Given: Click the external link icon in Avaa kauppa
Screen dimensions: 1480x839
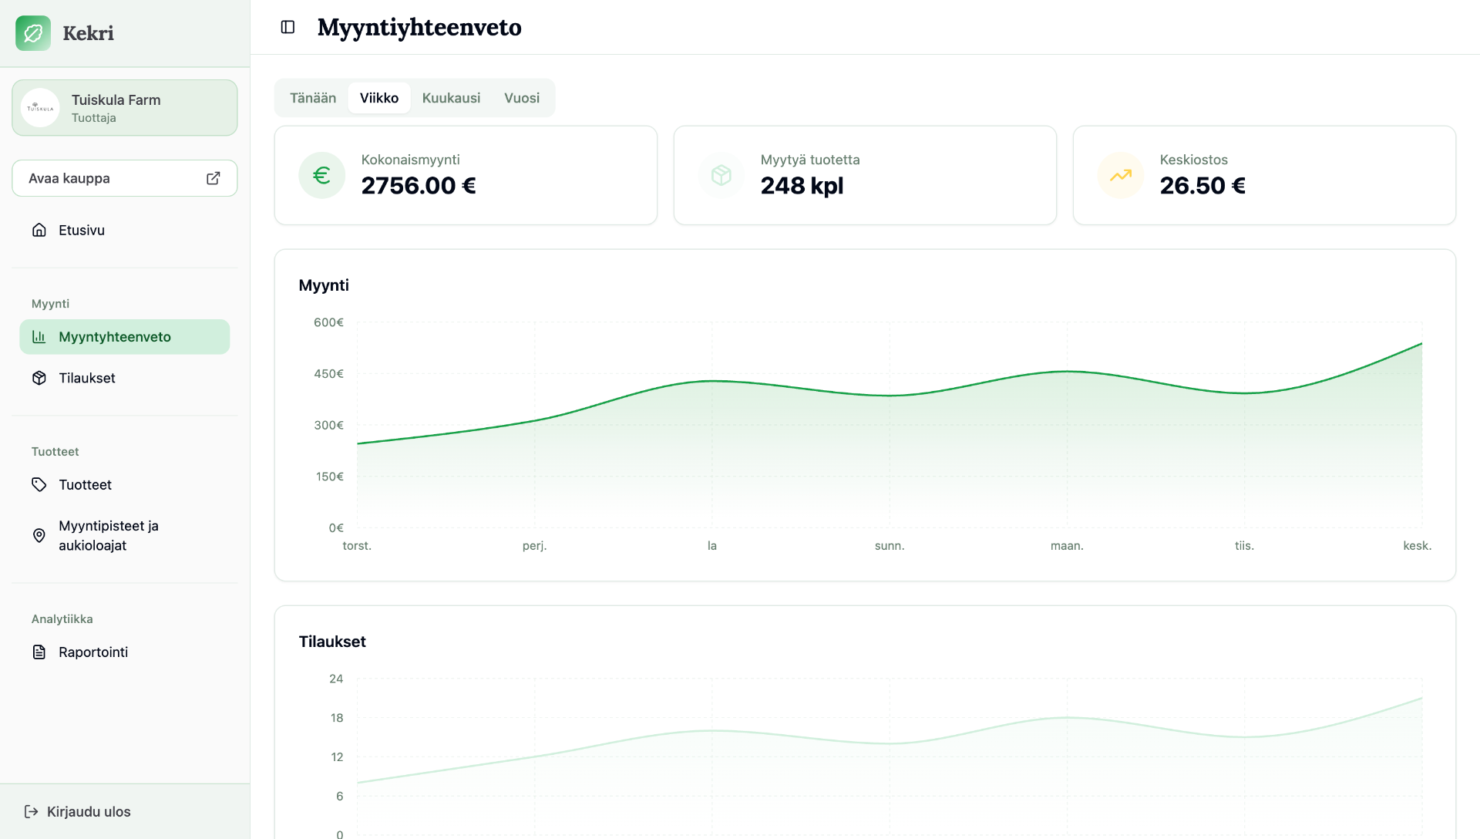Looking at the screenshot, I should 214,178.
